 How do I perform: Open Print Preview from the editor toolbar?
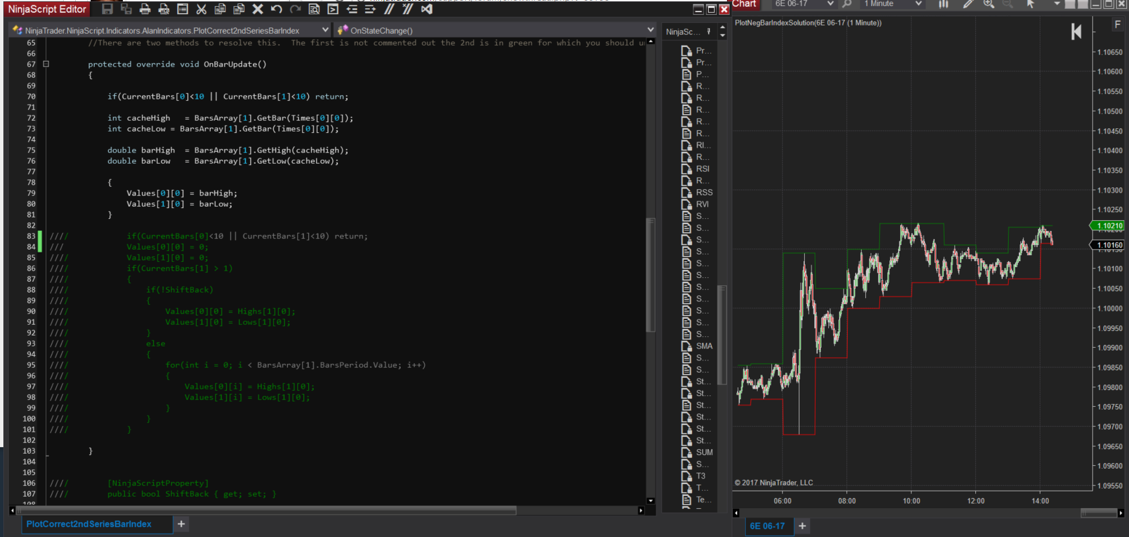164,9
